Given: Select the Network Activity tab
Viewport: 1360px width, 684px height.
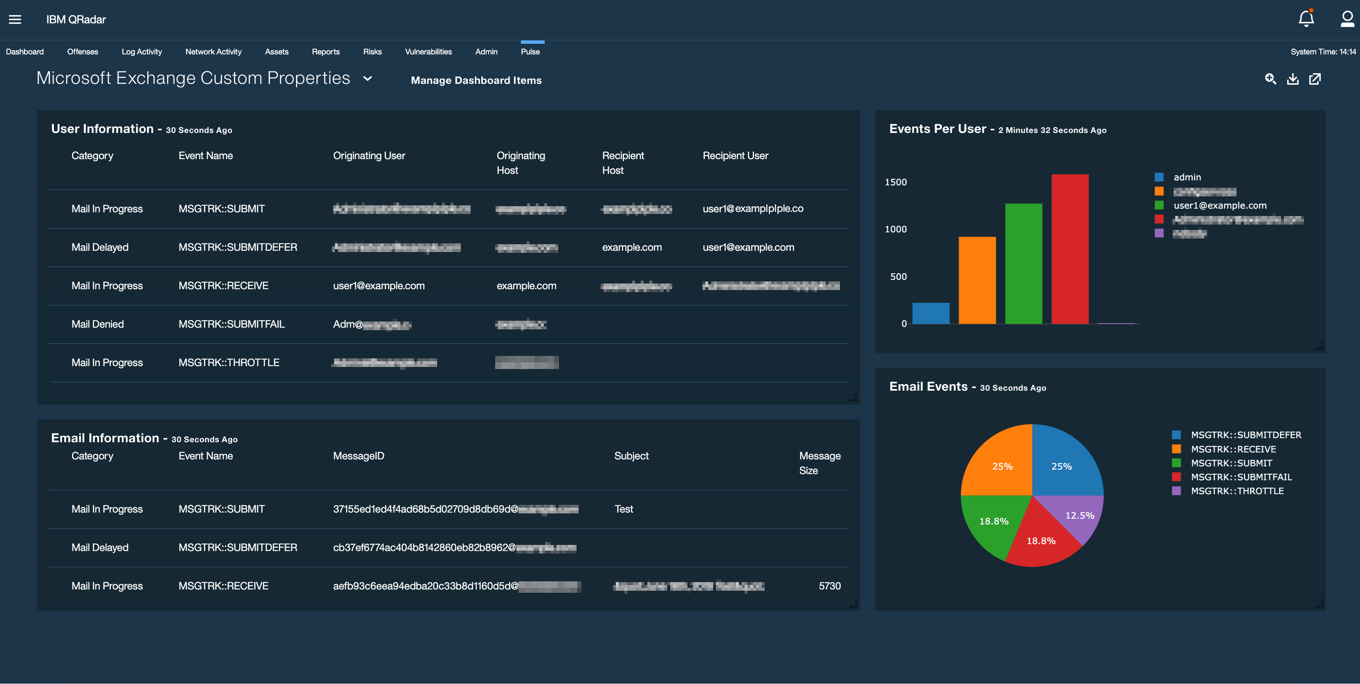Looking at the screenshot, I should pos(213,51).
